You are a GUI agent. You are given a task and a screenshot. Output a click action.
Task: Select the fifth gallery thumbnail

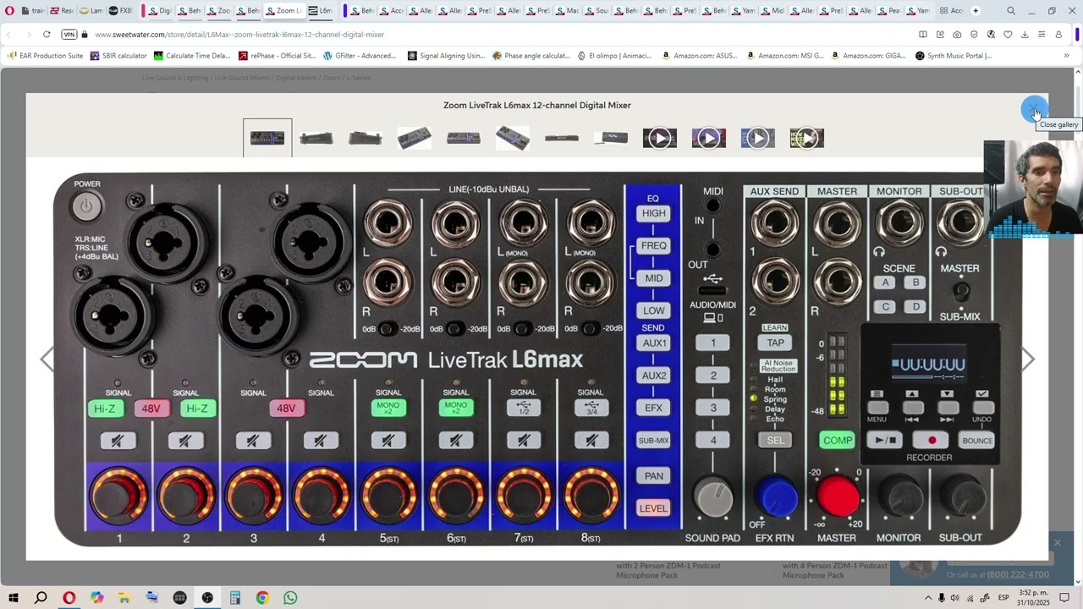click(x=464, y=138)
